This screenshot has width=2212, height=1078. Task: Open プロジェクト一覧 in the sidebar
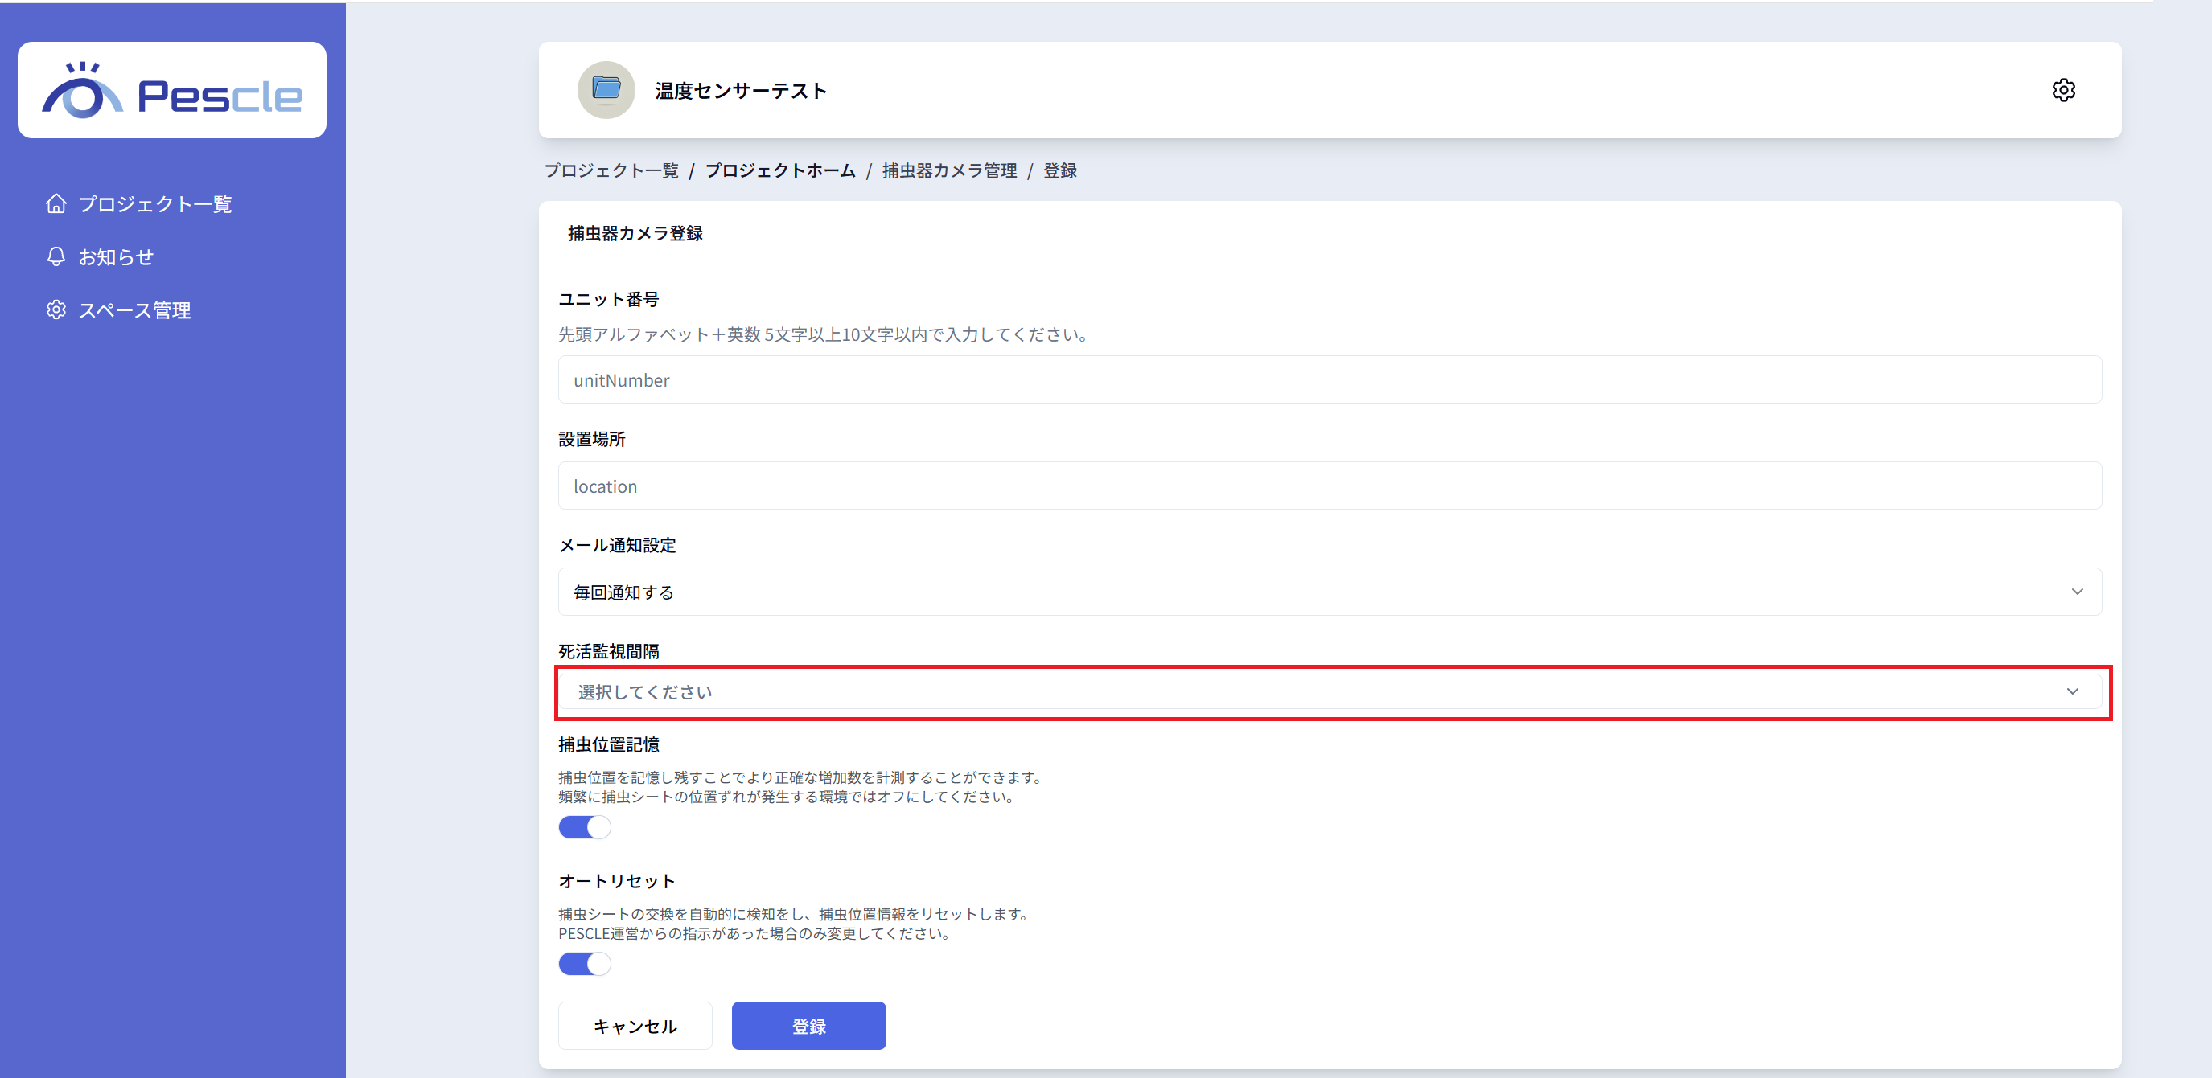155,204
